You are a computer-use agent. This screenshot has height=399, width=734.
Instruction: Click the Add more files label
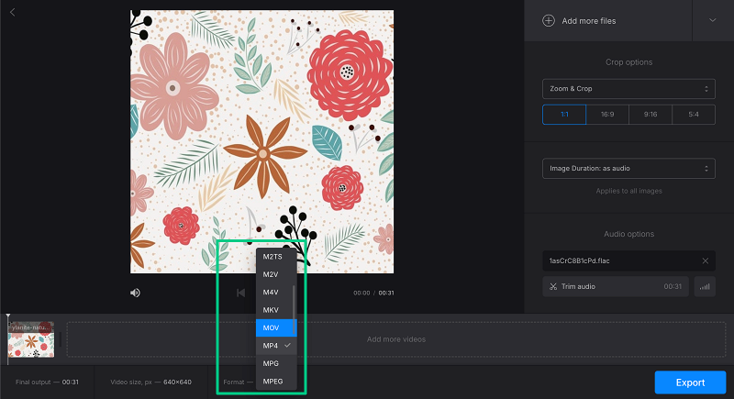(x=589, y=21)
